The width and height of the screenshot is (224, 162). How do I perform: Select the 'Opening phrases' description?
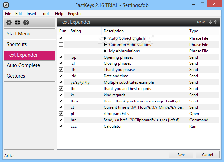coord(119,57)
